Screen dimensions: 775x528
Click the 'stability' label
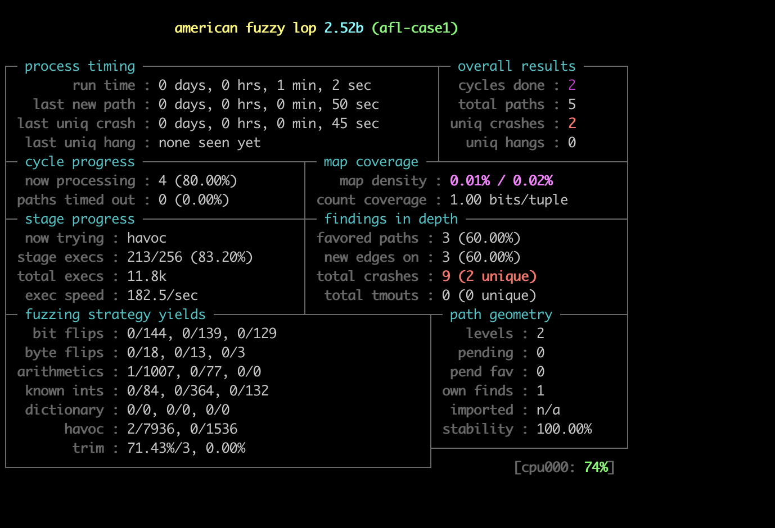coord(477,429)
